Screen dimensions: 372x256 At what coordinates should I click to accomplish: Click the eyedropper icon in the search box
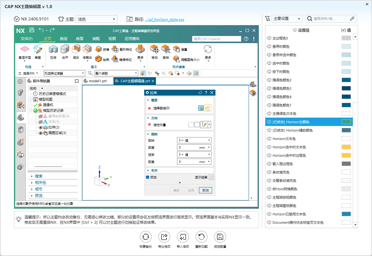(x=352, y=19)
